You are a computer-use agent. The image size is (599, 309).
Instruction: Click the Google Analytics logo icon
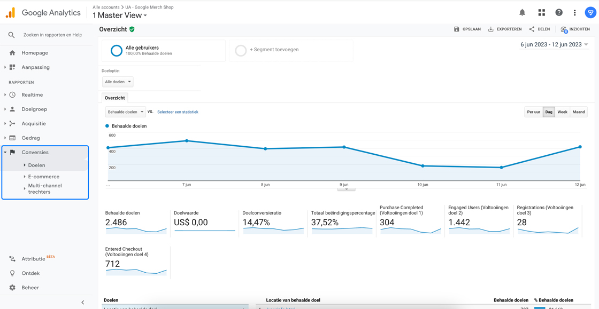click(x=10, y=13)
